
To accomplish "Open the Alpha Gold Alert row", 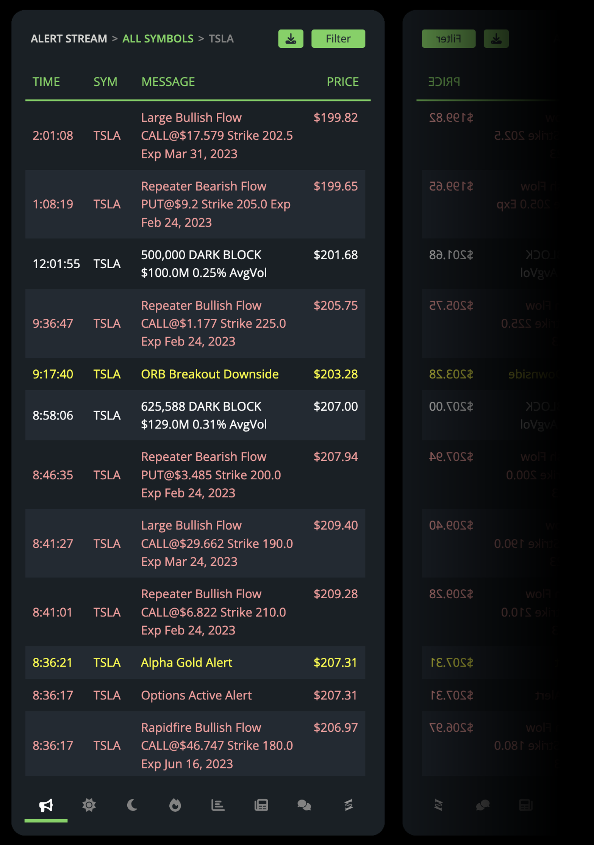I will click(x=186, y=662).
